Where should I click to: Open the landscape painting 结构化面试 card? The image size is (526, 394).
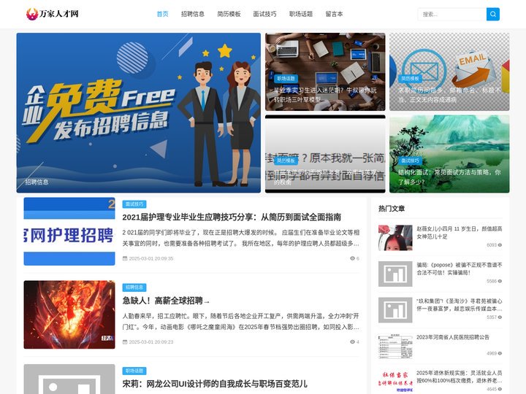[x=449, y=154]
